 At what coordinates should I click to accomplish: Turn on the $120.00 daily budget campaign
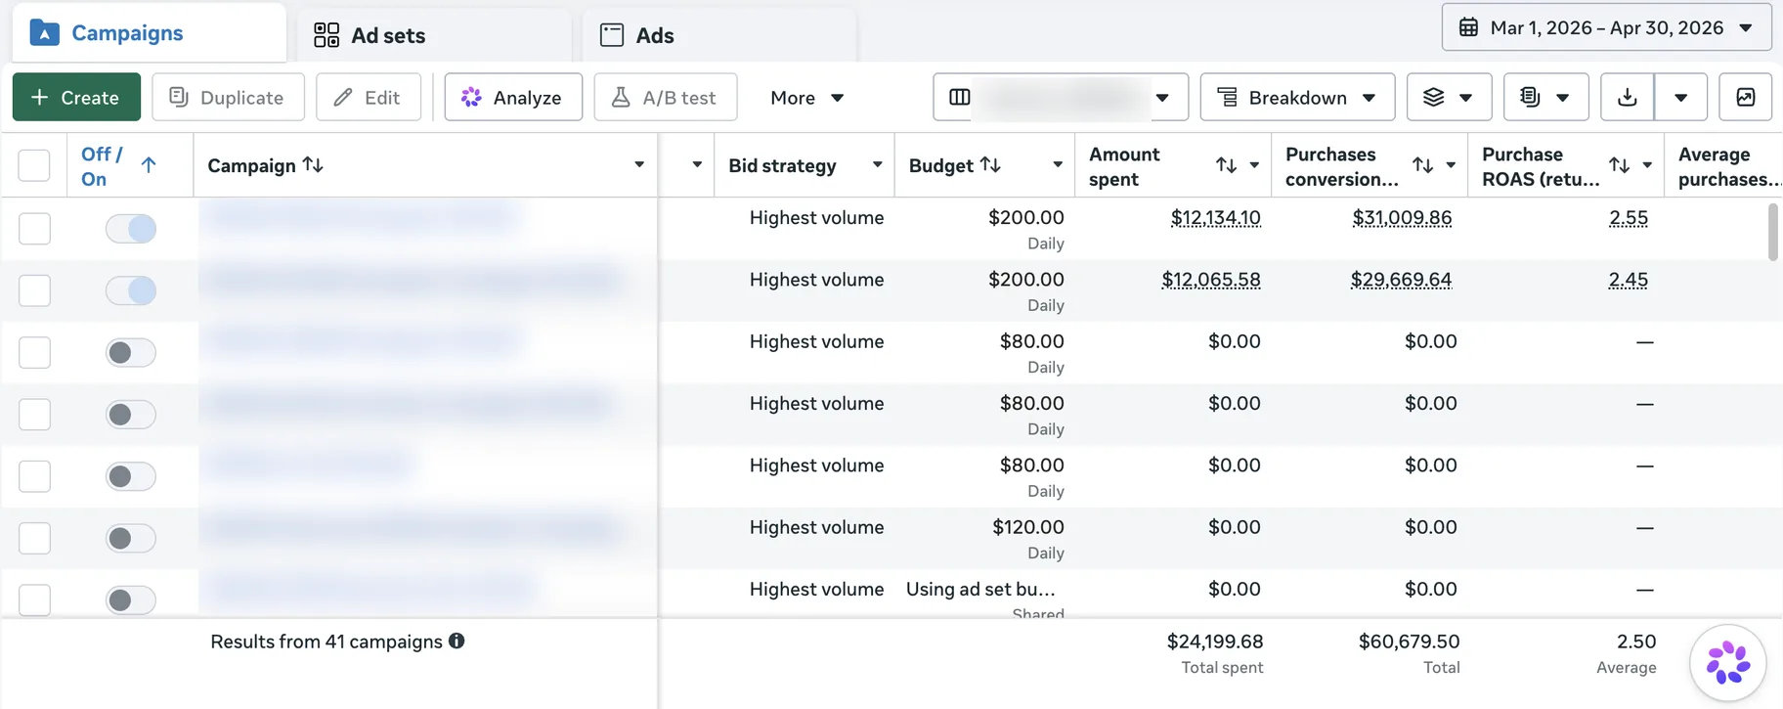(x=131, y=538)
